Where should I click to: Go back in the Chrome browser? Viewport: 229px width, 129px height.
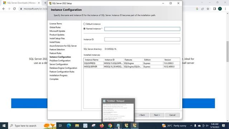pos(4,9)
